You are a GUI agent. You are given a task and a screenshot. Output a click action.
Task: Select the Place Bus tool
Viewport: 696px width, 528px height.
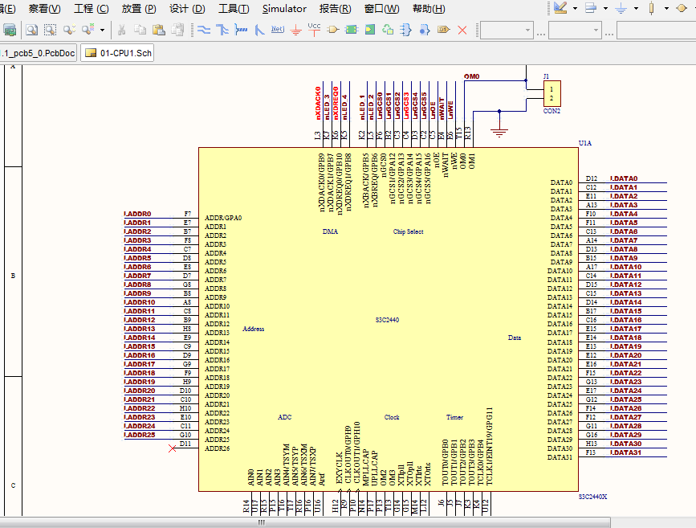click(x=222, y=30)
